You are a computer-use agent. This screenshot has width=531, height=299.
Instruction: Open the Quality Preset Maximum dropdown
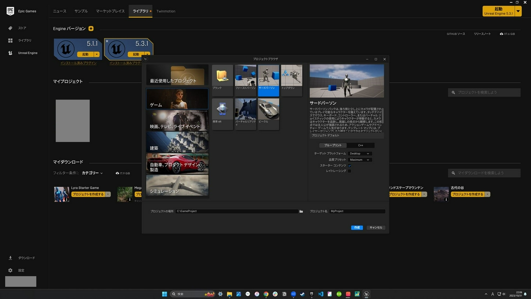(360, 159)
